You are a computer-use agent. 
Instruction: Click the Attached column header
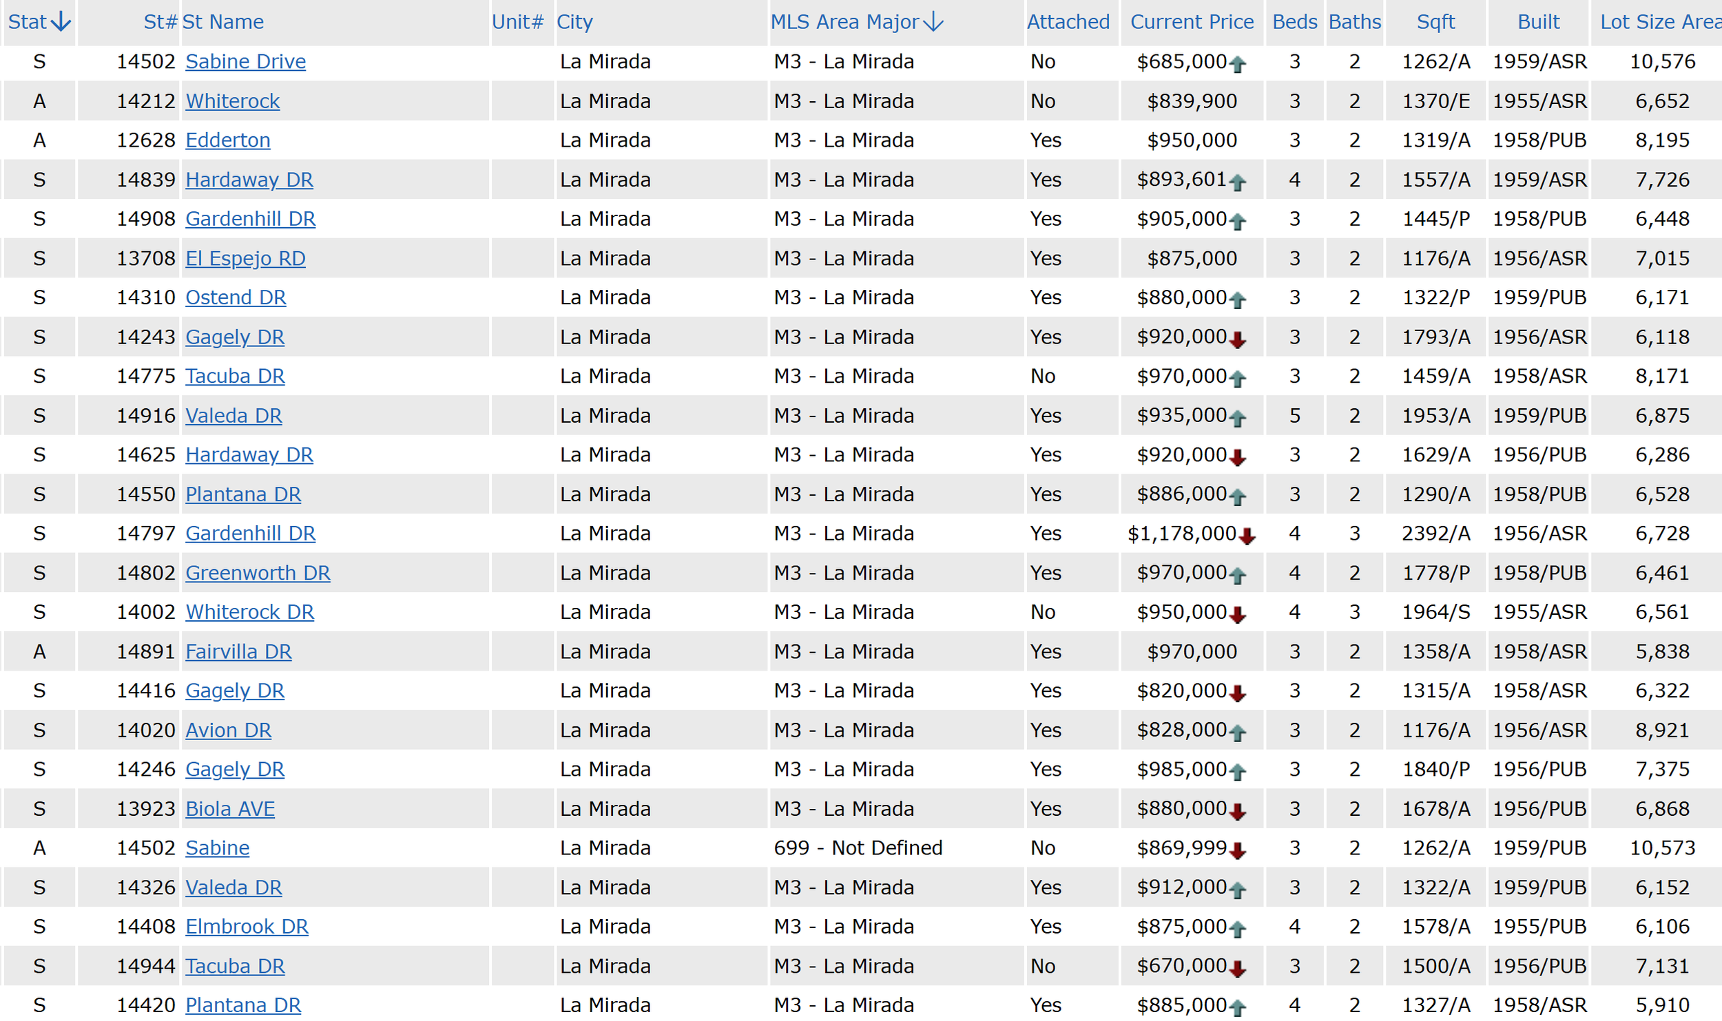pos(1068,22)
